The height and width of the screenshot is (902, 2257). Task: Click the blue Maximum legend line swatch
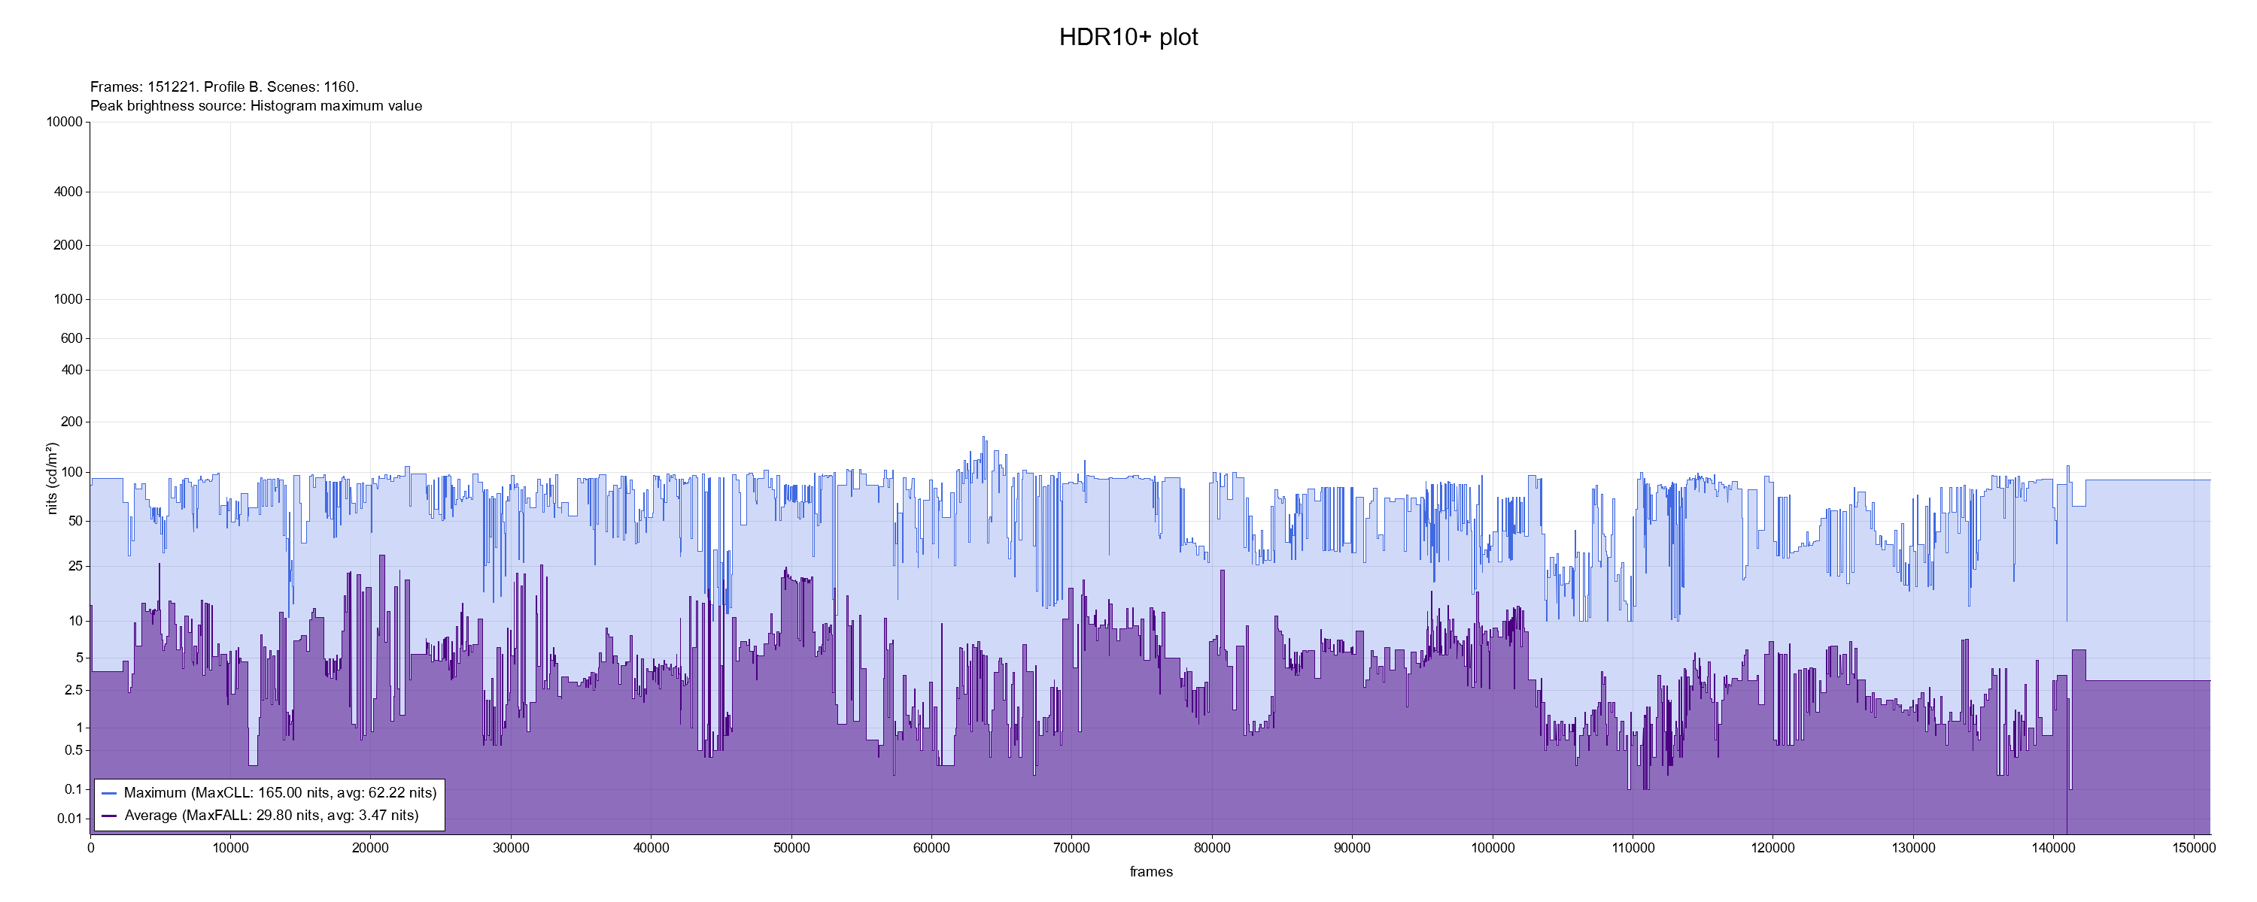click(110, 794)
